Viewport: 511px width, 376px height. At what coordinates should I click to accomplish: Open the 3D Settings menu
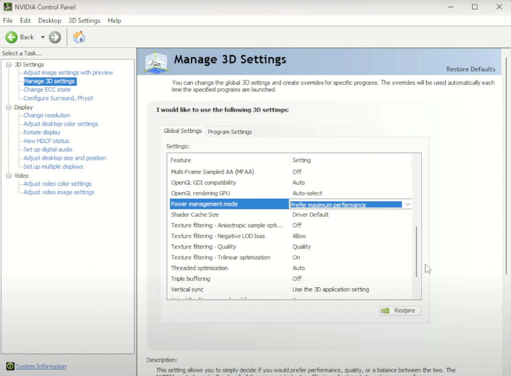pos(84,20)
